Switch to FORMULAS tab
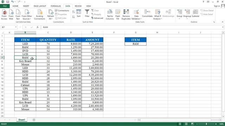This screenshot has height=126, width=225. point(56,6)
